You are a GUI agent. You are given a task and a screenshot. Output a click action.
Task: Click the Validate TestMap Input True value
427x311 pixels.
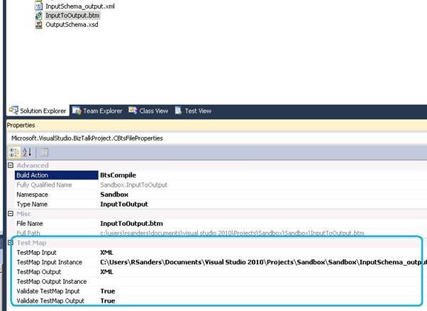[x=108, y=291]
